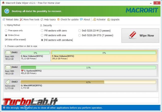The height and width of the screenshot is (112, 162).
Task: Click the C: System 11% usage bar
Action: click(x=88, y=67)
